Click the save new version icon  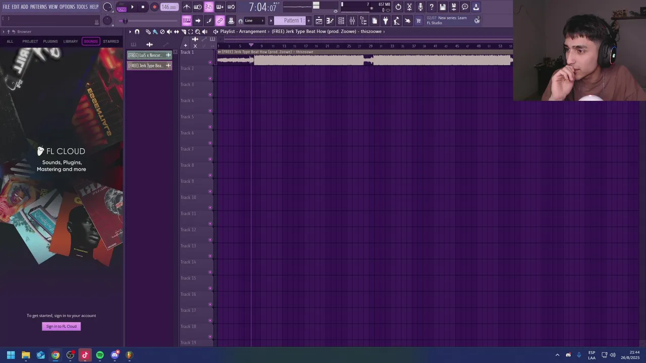tap(454, 7)
